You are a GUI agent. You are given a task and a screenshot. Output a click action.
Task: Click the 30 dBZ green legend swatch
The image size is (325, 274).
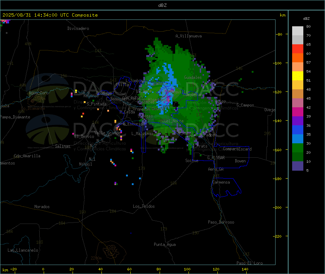click(298, 148)
